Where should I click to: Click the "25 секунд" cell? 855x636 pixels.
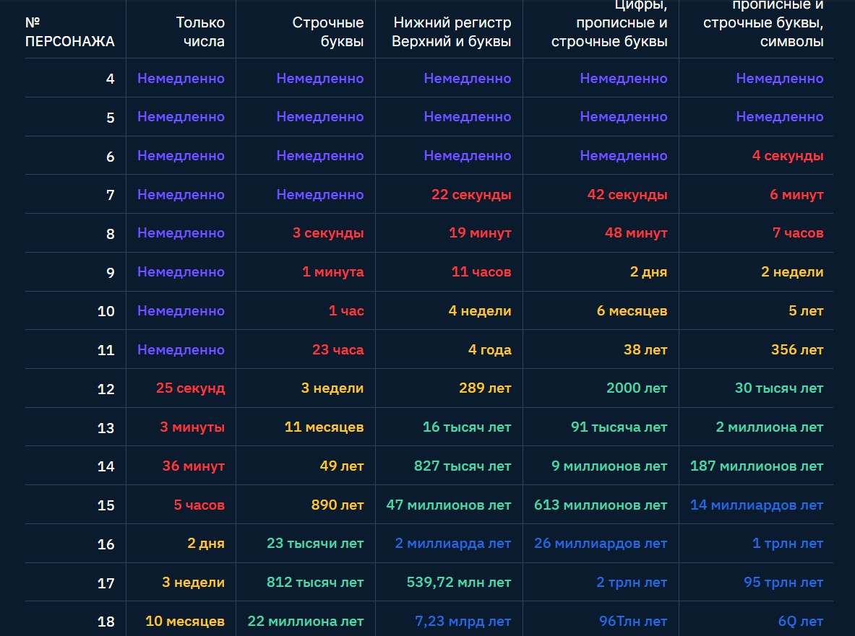[x=190, y=388]
